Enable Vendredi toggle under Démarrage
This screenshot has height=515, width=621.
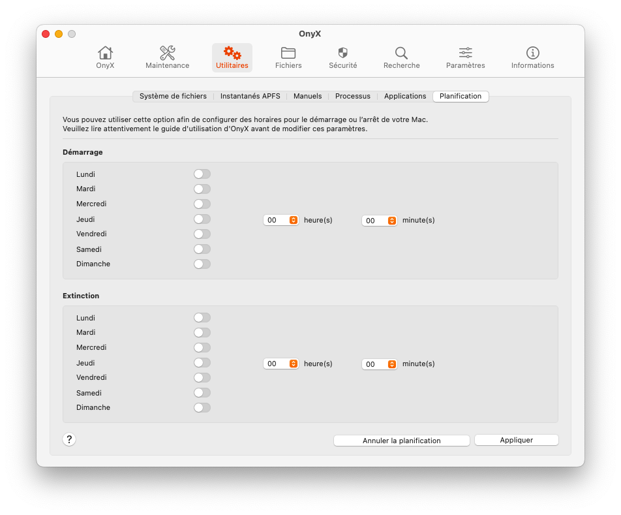pos(202,234)
